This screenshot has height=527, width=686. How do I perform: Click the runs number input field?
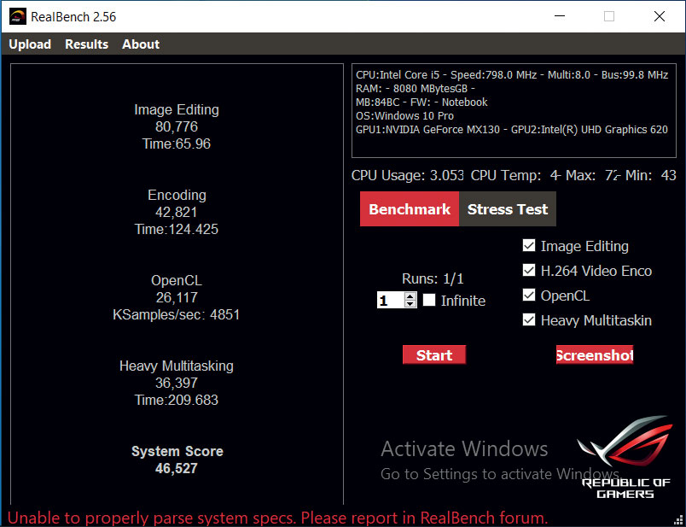[391, 300]
